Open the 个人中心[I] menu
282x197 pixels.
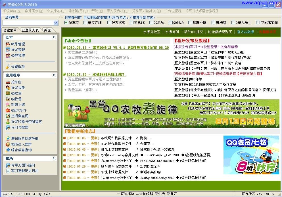click(x=56, y=11)
